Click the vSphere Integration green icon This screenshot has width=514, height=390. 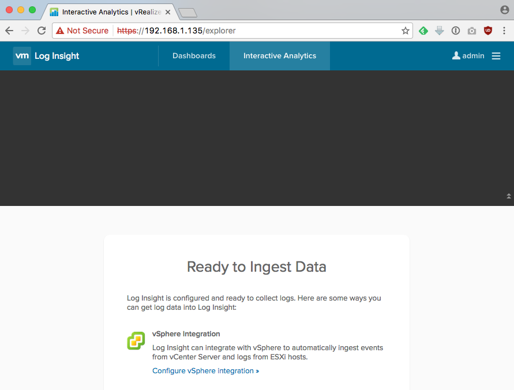tap(136, 341)
